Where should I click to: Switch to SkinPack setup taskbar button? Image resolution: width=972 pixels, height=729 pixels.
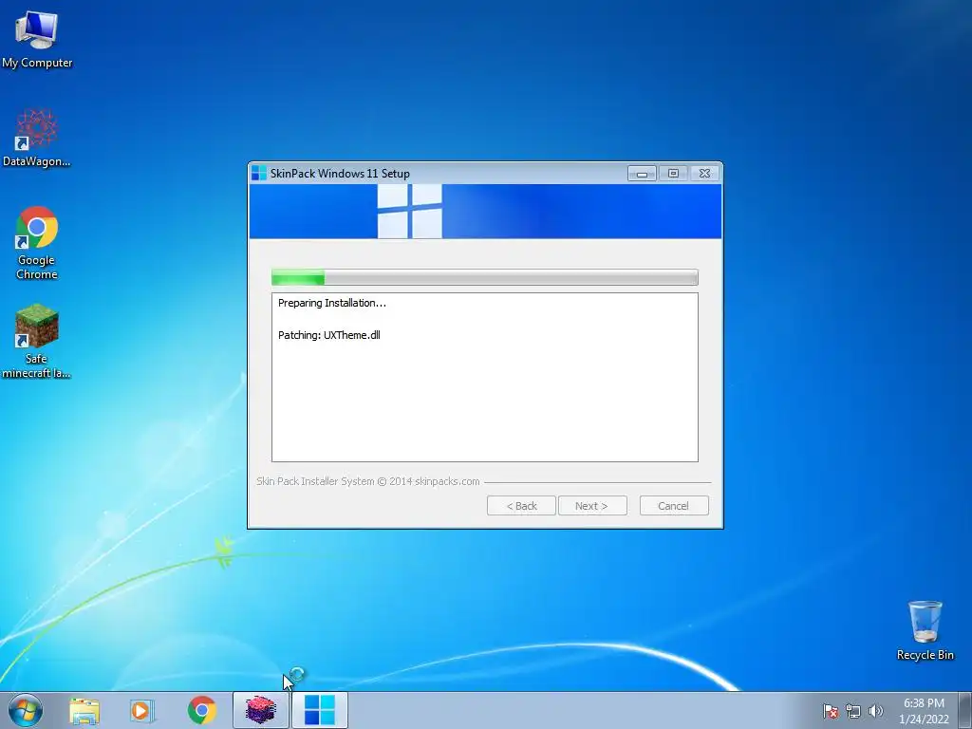coord(319,710)
